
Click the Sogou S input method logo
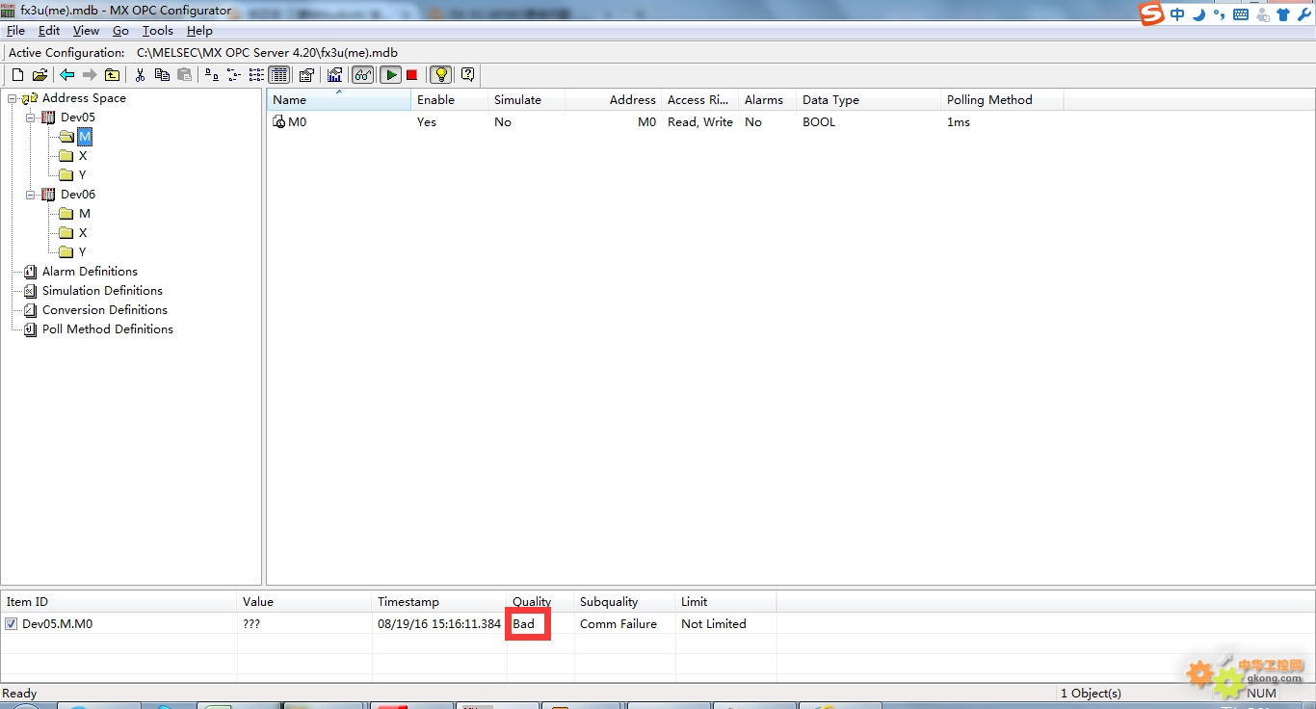click(x=1151, y=14)
